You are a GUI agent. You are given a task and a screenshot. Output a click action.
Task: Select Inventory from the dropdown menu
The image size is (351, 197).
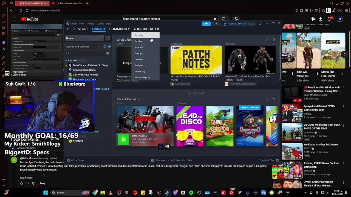(x=145, y=71)
